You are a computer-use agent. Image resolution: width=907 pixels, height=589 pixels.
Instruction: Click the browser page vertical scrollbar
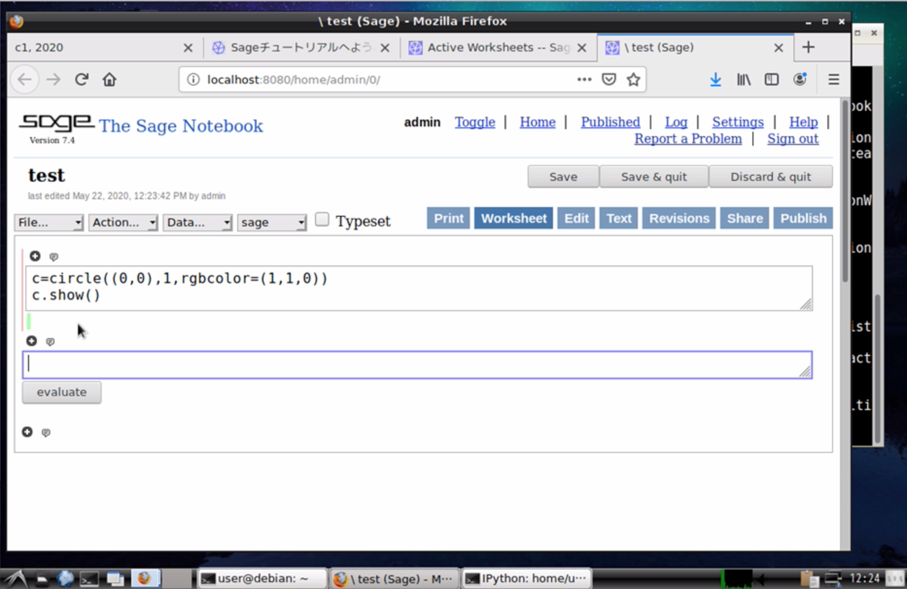pos(845,191)
